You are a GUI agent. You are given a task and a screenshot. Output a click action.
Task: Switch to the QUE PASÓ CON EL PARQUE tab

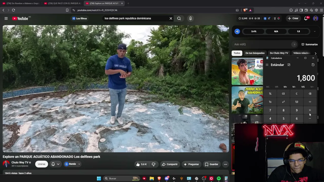click(x=63, y=3)
